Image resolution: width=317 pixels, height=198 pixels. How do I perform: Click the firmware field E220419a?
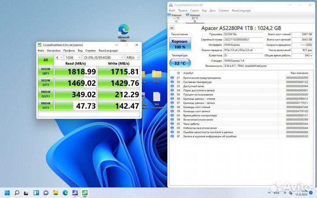[243, 34]
